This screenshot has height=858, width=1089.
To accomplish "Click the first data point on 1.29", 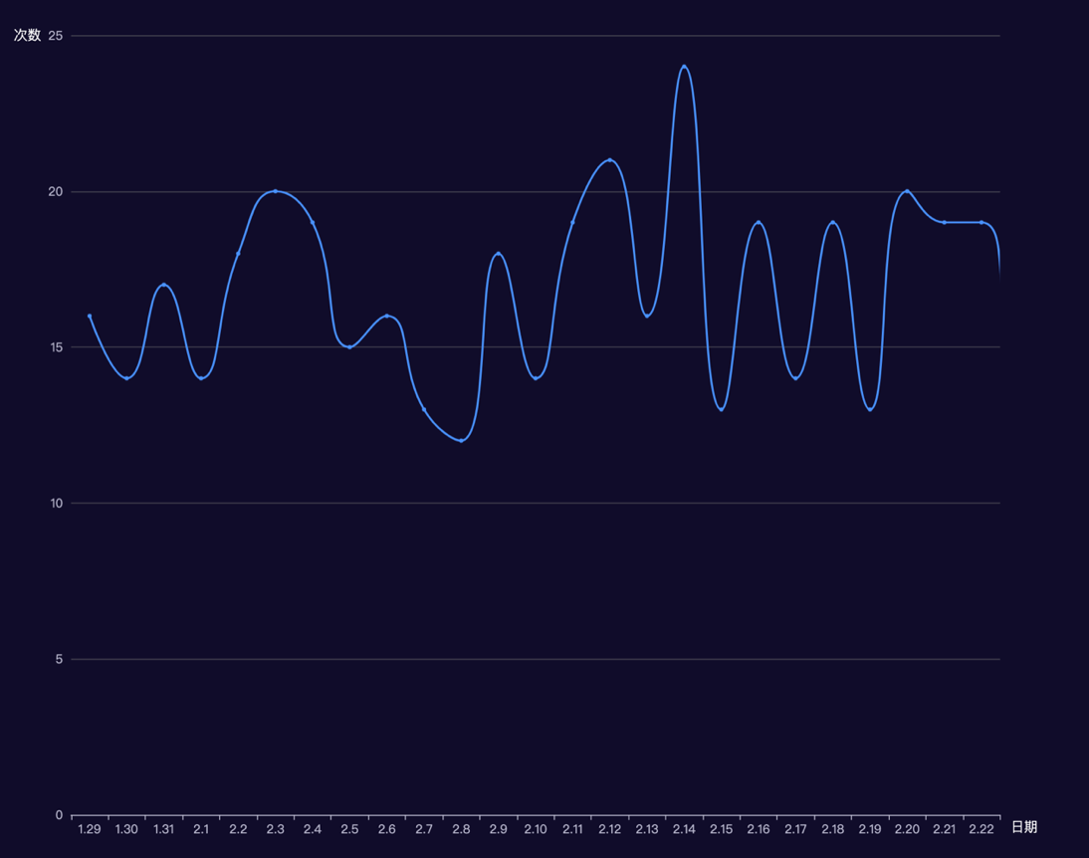I will 90,316.
